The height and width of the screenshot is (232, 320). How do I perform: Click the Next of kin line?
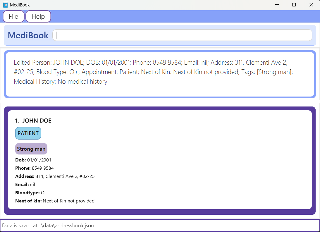(x=55, y=201)
